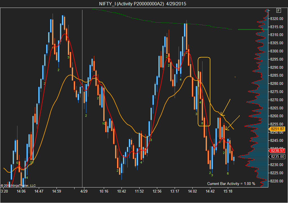The height and width of the screenshot is (203, 288).
Task: Click the 8270.00 price axis label
Action: pyautogui.click(x=277, y=100)
